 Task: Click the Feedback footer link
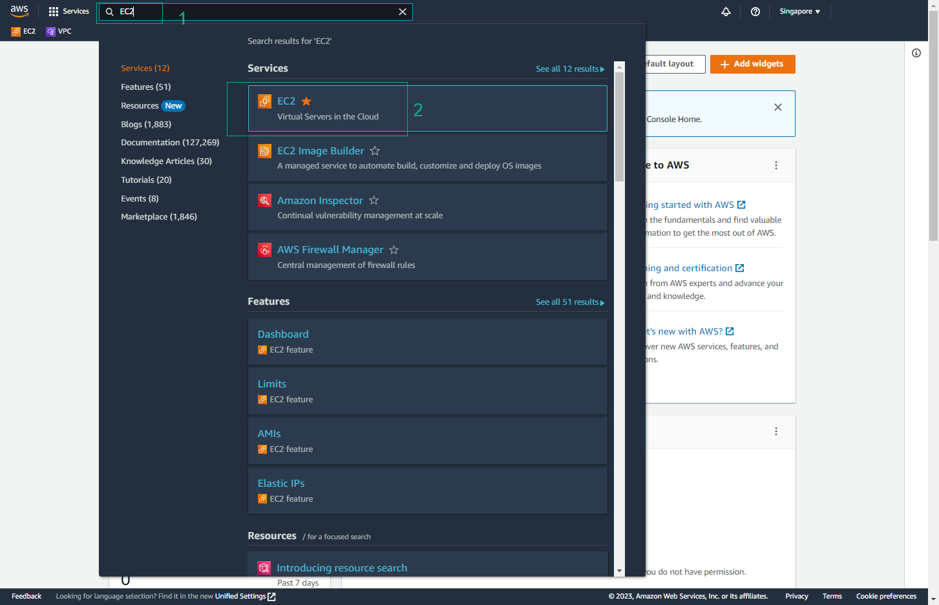click(26, 597)
